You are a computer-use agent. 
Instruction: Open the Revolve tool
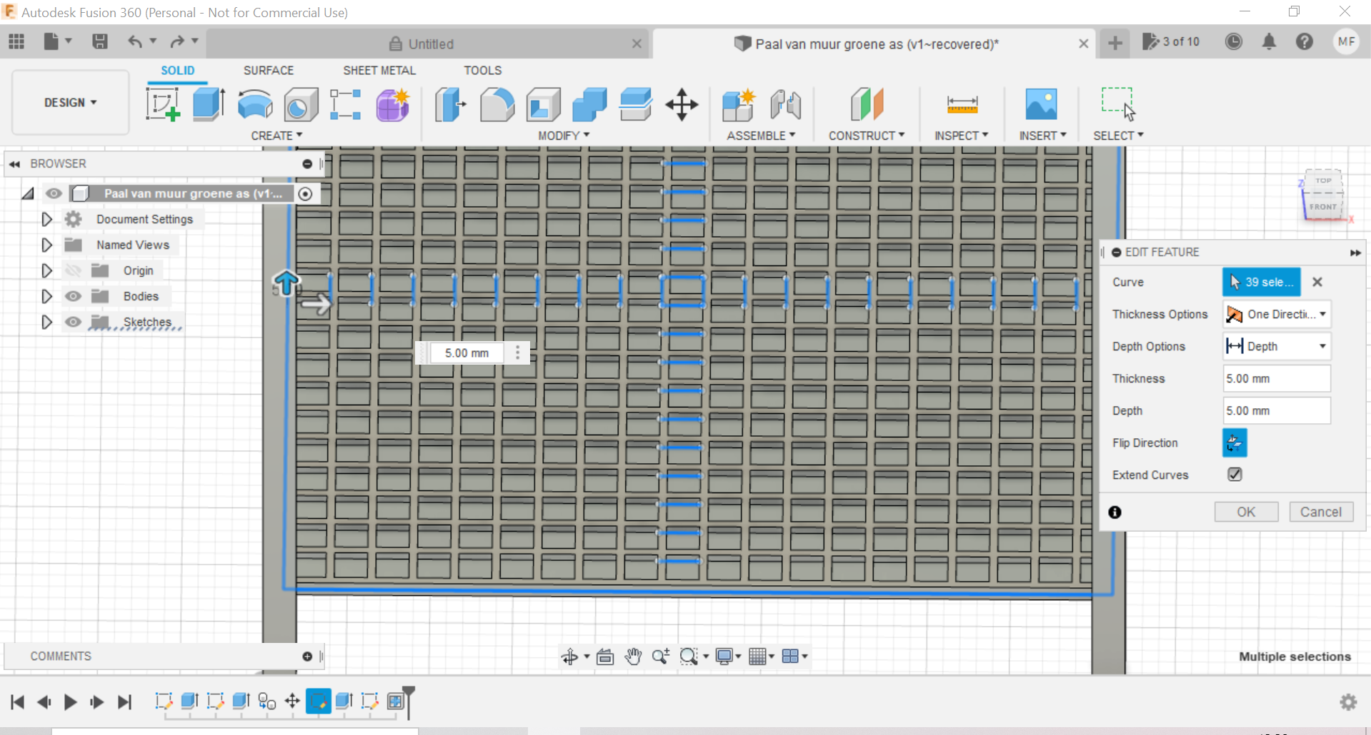coord(255,104)
